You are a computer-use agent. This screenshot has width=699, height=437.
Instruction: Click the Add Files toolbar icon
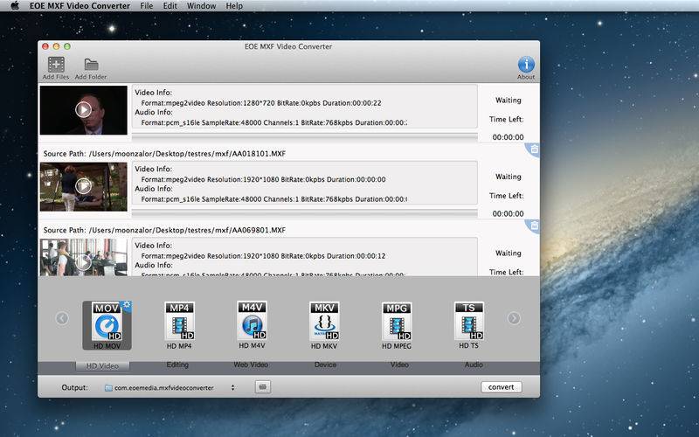[x=56, y=65]
